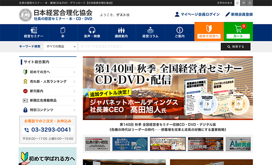
Task: Click the newspaper icon for 新聞広告掲載商品
Action: coord(25,100)
